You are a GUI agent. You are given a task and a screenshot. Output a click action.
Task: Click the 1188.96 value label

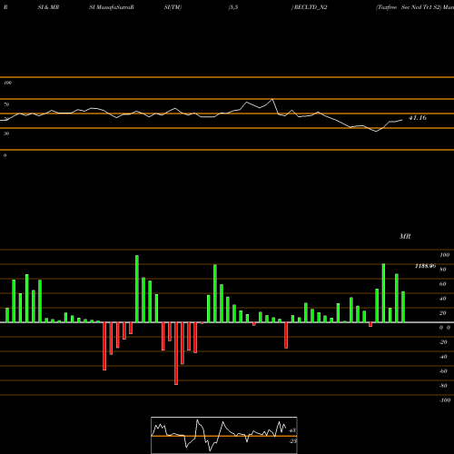pos(425,266)
